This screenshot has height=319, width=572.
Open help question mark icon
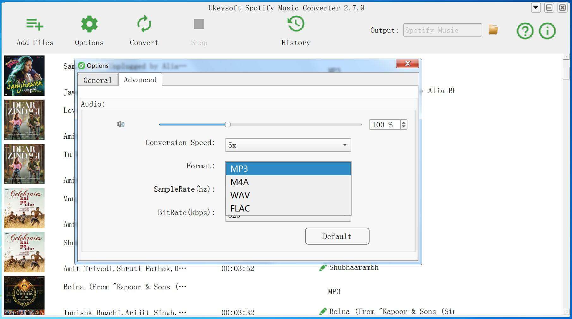click(x=525, y=31)
